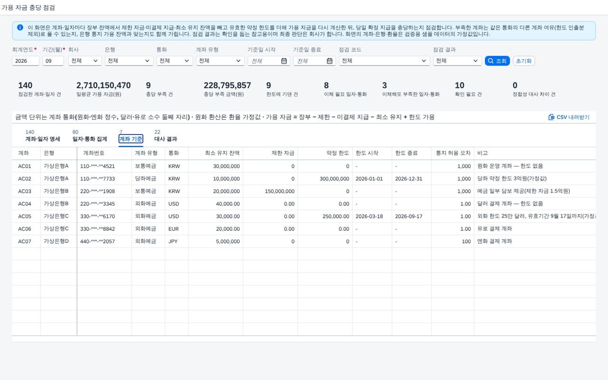Click the magnifier icon on 조회 button

pyautogui.click(x=491, y=61)
